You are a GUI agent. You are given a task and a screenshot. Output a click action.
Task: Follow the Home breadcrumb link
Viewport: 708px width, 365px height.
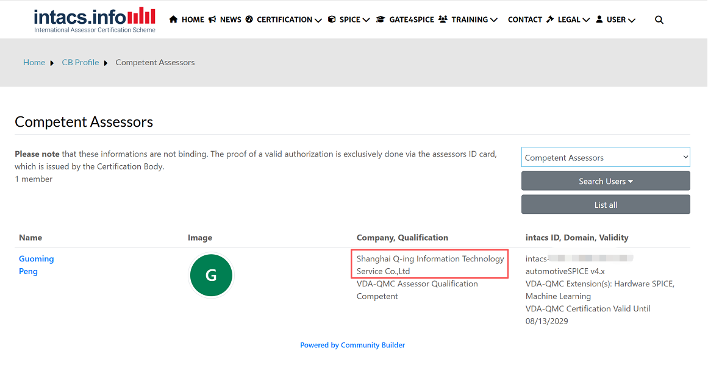pos(34,62)
